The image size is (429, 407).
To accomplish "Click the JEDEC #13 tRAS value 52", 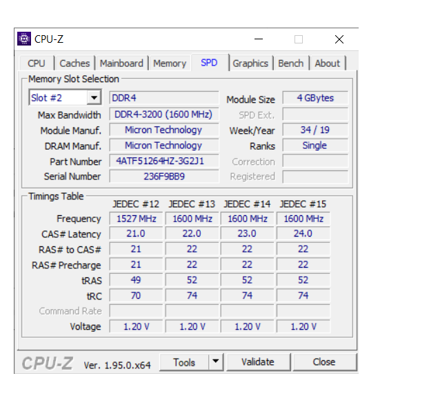I will [x=192, y=280].
